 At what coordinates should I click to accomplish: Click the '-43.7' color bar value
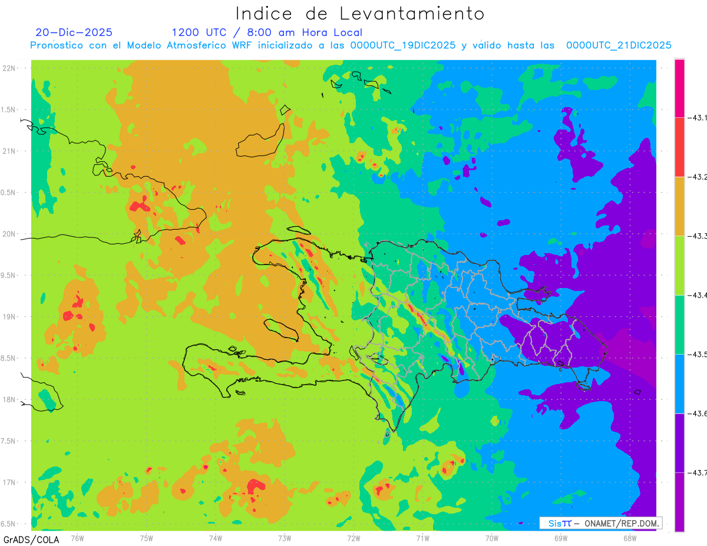coord(698,472)
